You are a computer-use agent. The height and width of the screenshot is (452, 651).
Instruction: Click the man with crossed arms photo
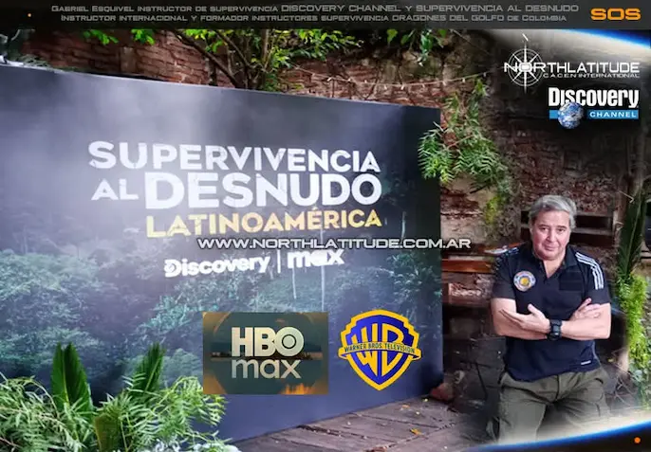(551, 316)
